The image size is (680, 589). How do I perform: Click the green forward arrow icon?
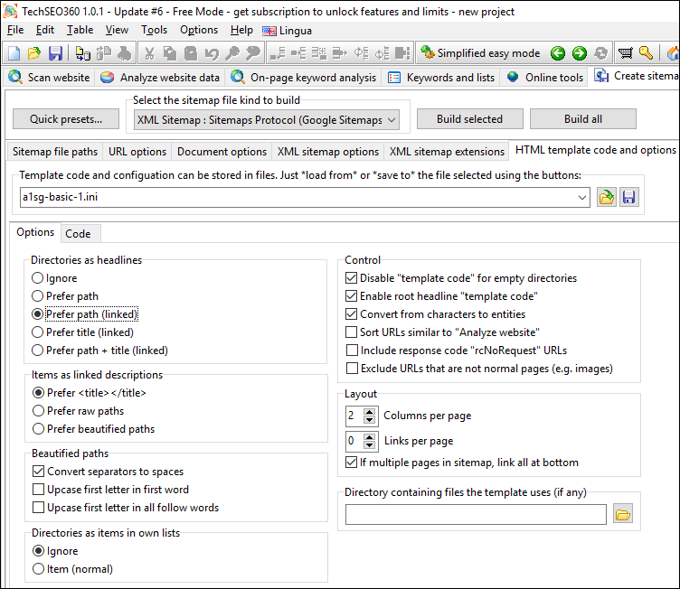pos(580,53)
